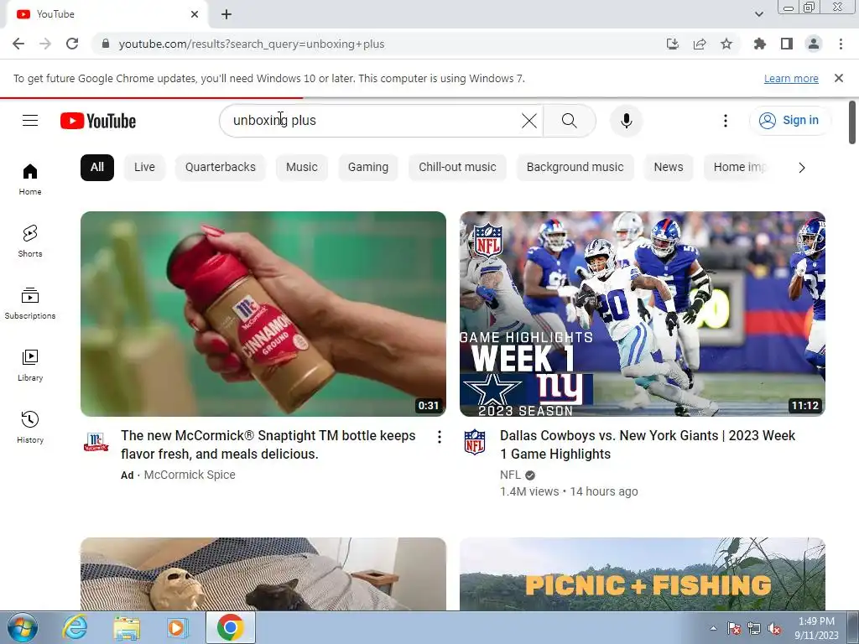Open the McCormick ad's three-dot options menu

440,436
